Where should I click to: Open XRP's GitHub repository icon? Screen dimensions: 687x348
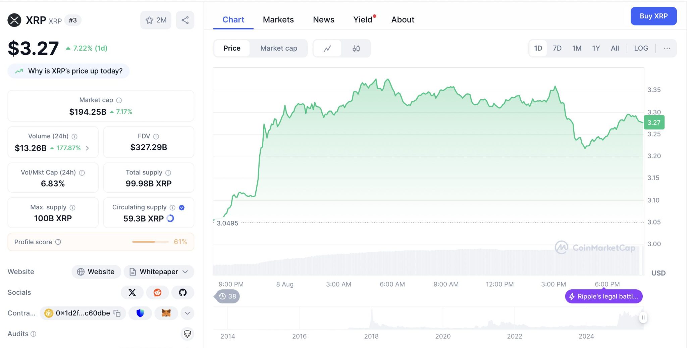pyautogui.click(x=183, y=292)
